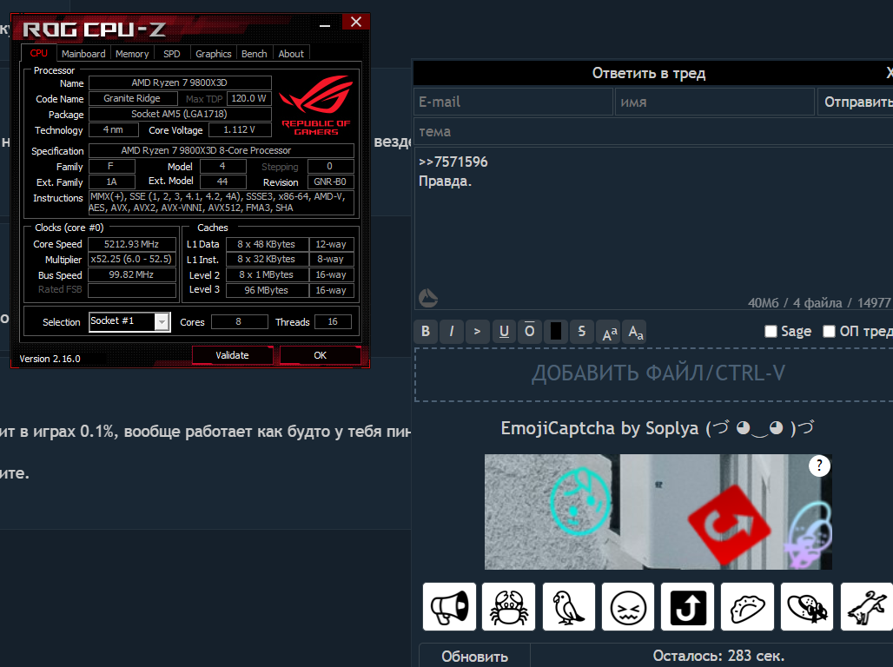Screen dimensions: 893x667
Task: Switch to the SPD tab
Action: 171,54
